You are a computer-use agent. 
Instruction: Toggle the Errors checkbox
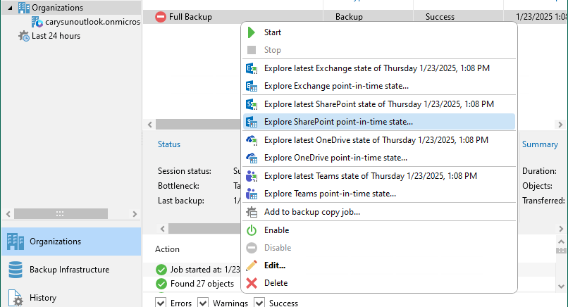coord(160,303)
